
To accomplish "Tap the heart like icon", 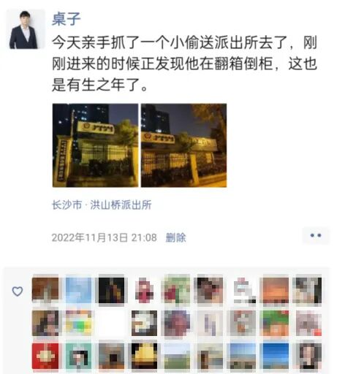I will point(18,291).
